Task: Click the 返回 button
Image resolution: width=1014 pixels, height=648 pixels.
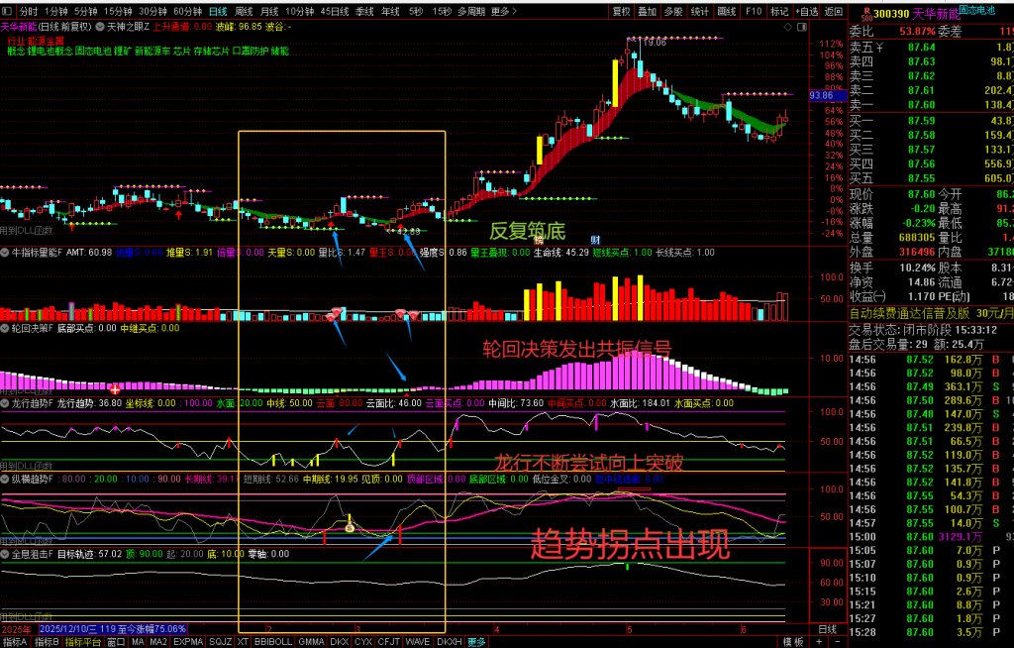Action: click(834, 11)
